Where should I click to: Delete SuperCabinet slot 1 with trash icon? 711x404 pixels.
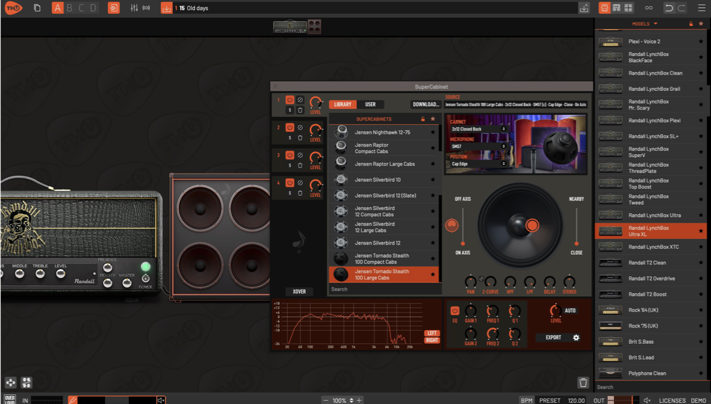point(300,110)
